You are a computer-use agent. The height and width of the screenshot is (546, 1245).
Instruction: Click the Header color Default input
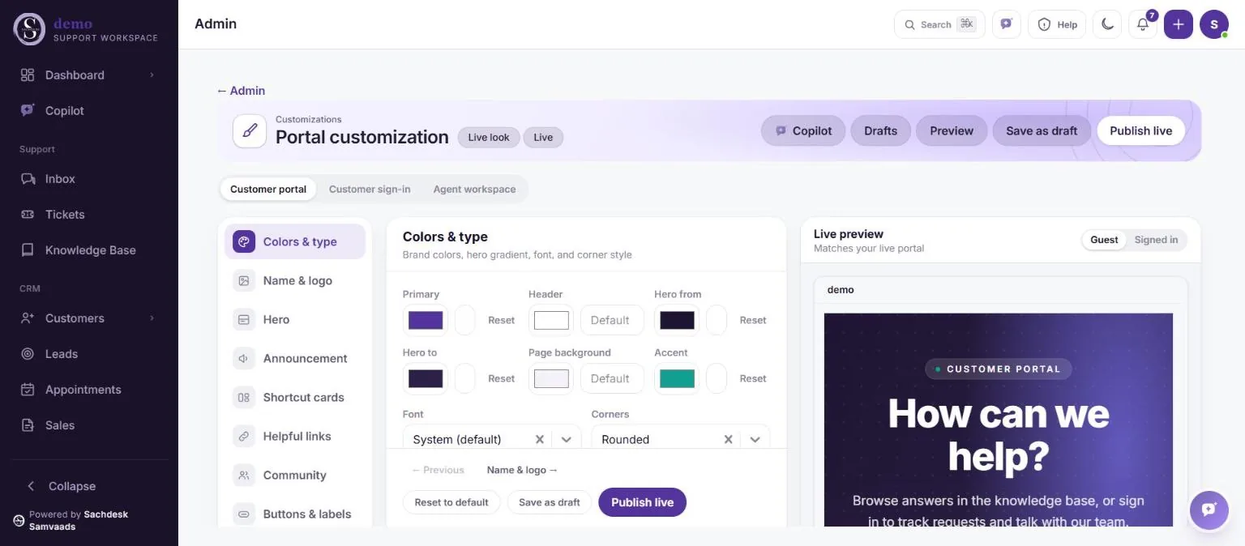click(612, 320)
